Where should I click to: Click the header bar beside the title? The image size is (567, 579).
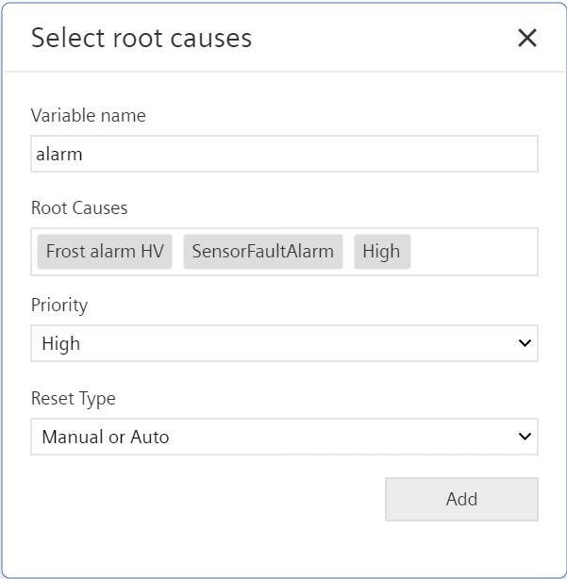coord(384,38)
